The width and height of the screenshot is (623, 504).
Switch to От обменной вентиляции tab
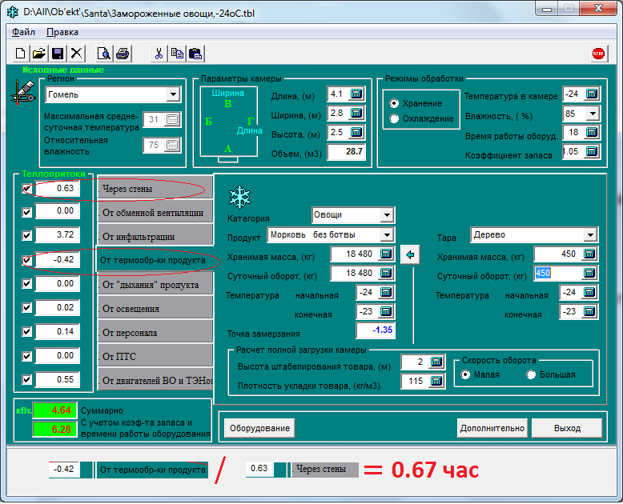point(155,211)
